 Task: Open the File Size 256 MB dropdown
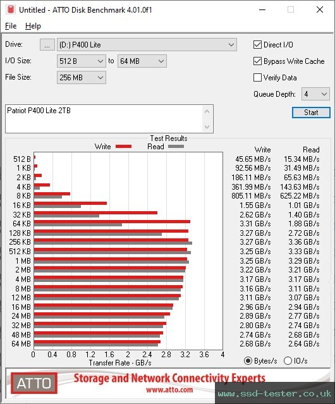[x=82, y=78]
